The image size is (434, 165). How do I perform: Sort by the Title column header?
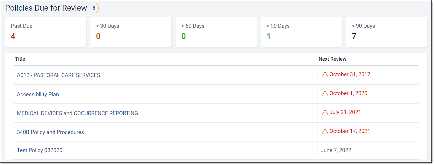coord(20,59)
